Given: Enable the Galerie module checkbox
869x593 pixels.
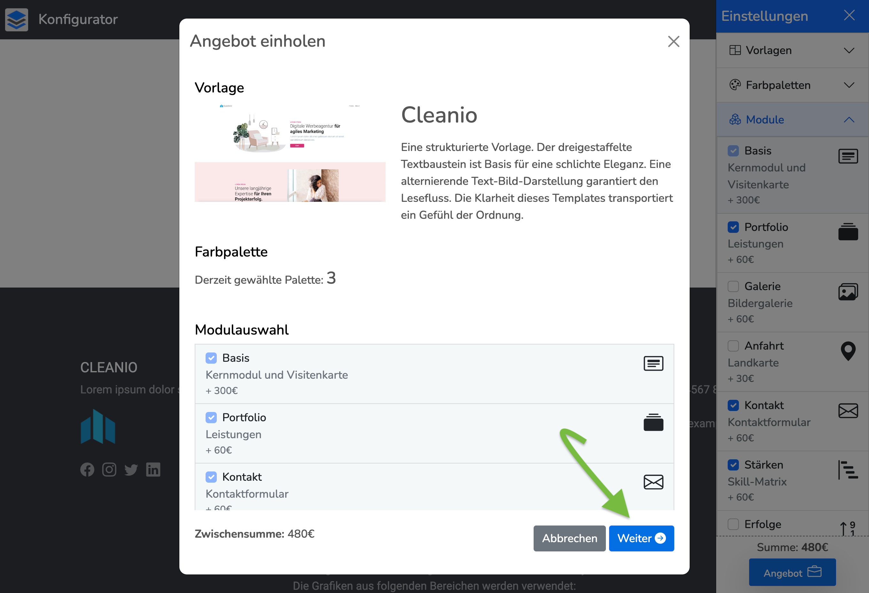Looking at the screenshot, I should (x=733, y=286).
